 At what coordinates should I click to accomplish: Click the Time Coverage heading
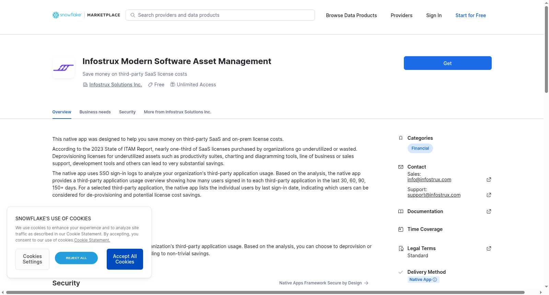pos(425,229)
